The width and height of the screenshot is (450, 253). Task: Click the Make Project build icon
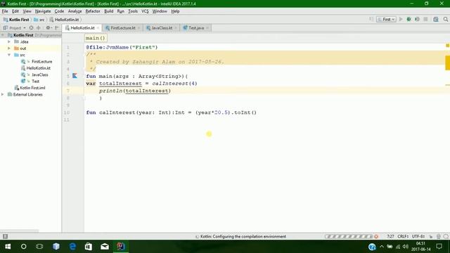click(371, 19)
